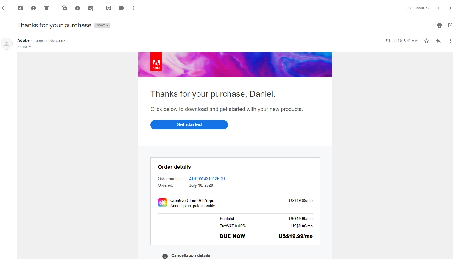Viewport: 458px width, 259px height.
Task: Mark the email as unread
Action: tap(64, 8)
